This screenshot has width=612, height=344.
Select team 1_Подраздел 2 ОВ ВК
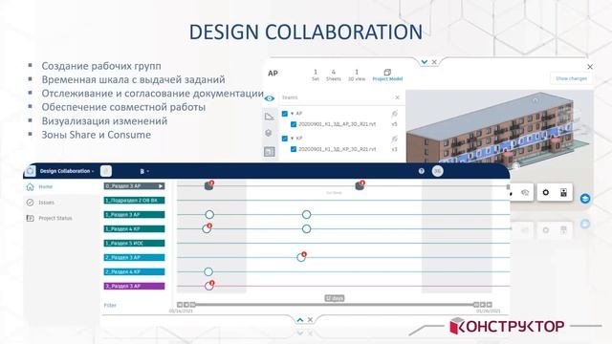tap(134, 201)
